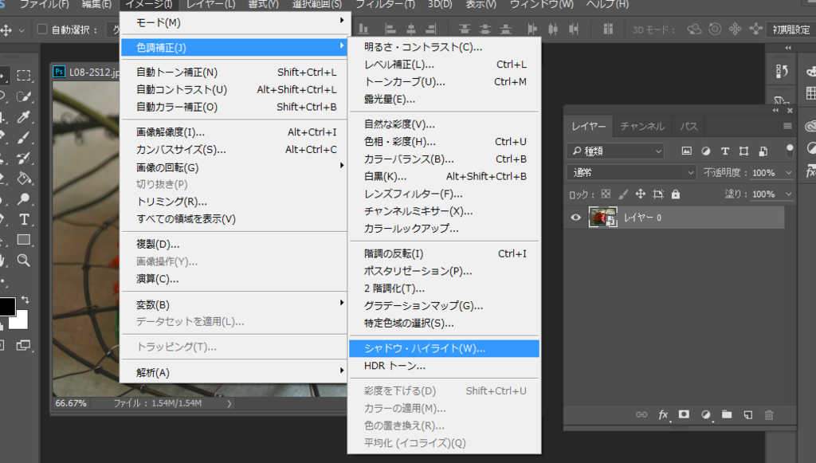816x463 pixels.
Task: Create a new layer
Action: click(x=747, y=414)
